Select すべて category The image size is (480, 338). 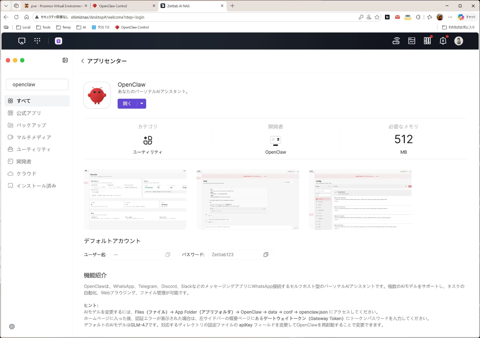tap(37, 101)
